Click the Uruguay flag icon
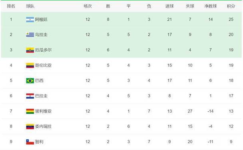The image size is (243, 150). click(30, 35)
